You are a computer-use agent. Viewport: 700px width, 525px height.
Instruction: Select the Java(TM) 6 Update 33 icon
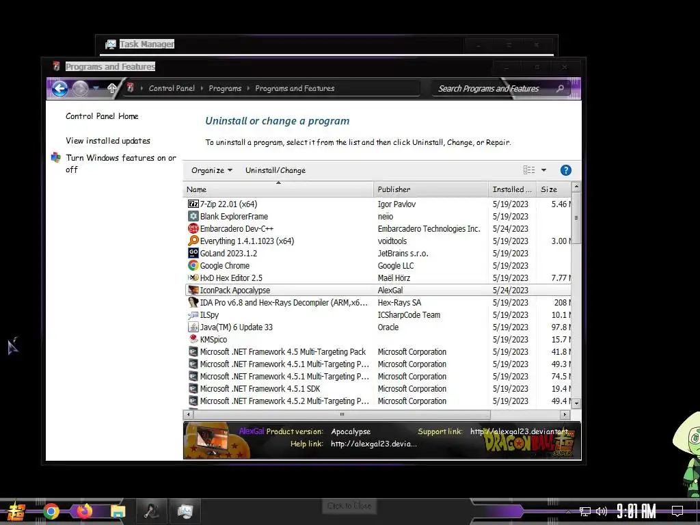click(x=193, y=327)
